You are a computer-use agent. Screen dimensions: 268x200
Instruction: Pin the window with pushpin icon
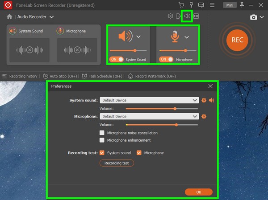click(x=242, y=5)
